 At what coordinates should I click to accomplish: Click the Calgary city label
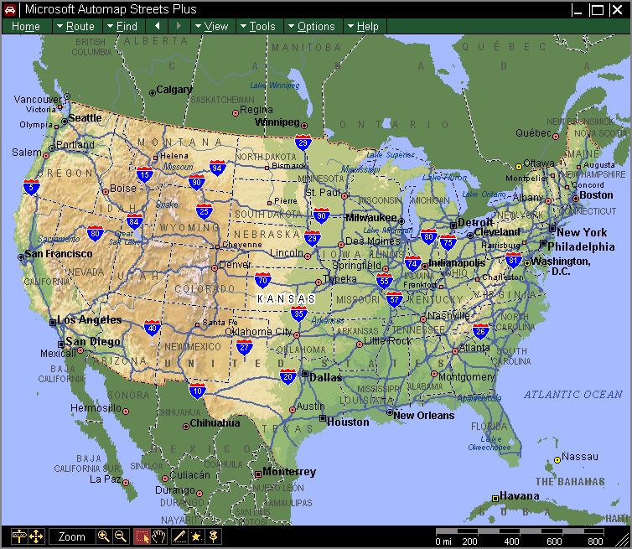tap(174, 90)
